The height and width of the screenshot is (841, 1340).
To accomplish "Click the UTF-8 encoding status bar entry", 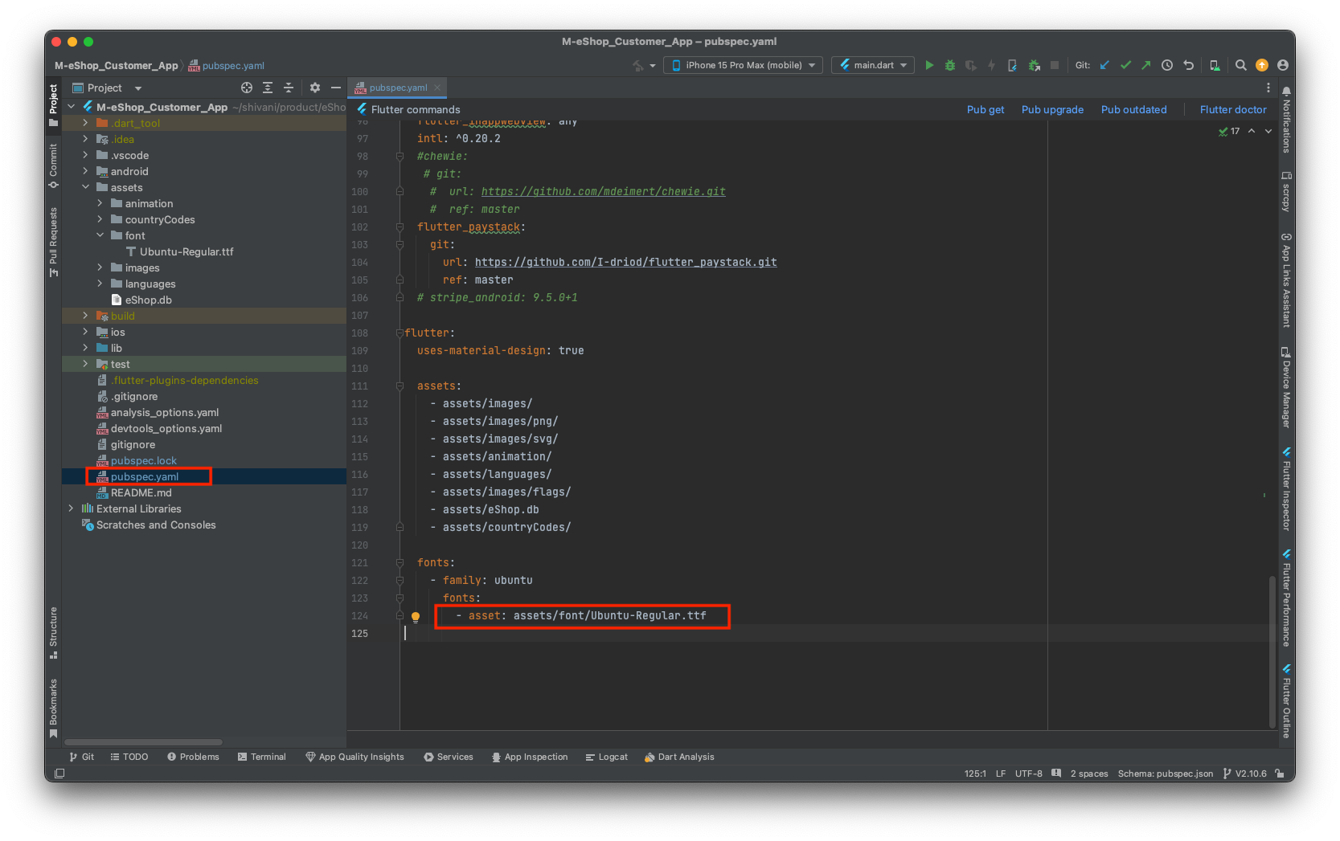I will tap(1028, 774).
